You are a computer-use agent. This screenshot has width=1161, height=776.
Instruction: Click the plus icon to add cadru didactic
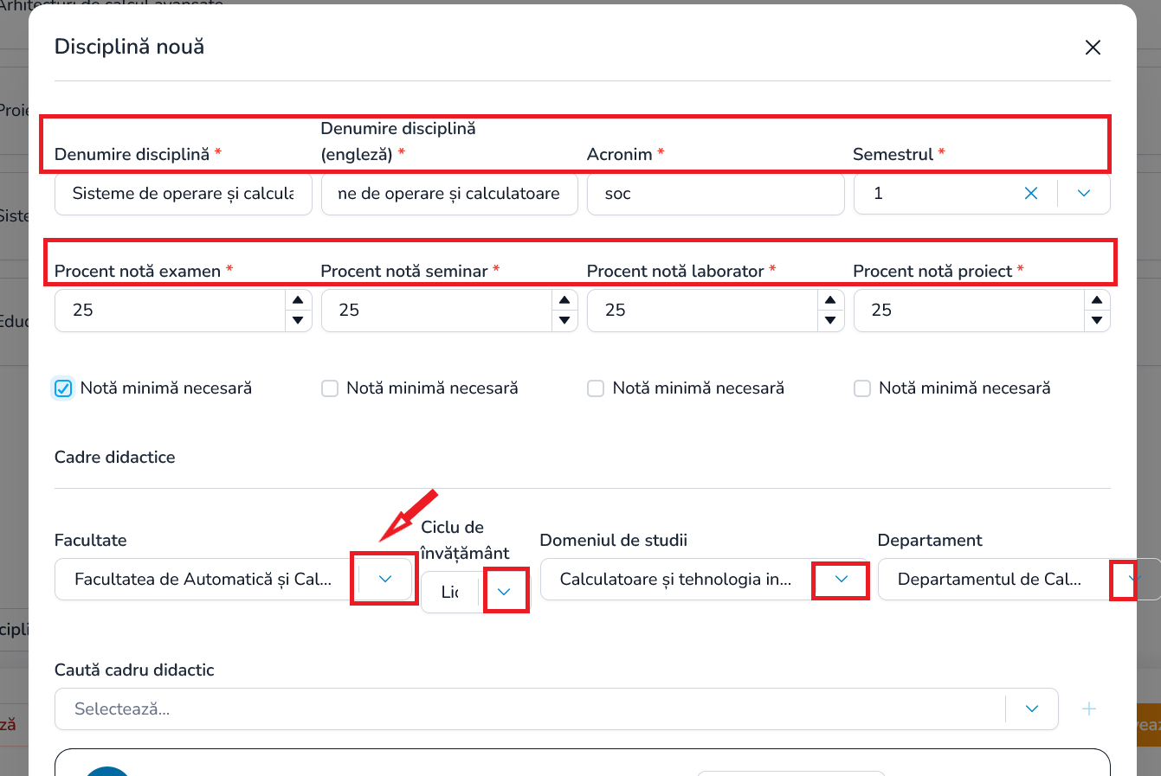[1089, 709]
